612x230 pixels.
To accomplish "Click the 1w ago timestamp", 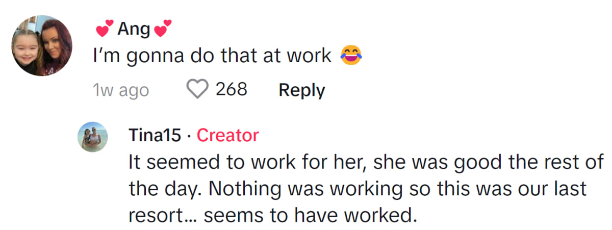I will click(x=121, y=91).
